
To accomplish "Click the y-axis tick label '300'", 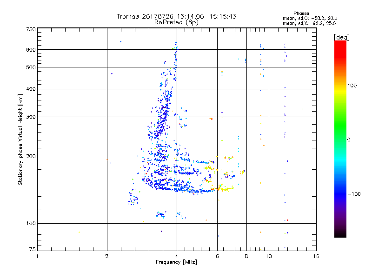I will 31,117.
